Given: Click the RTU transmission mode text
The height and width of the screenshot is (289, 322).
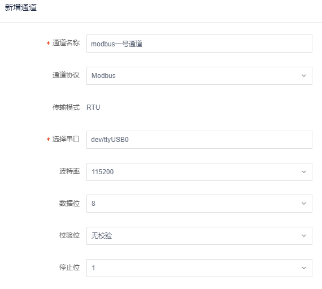Looking at the screenshot, I should [x=93, y=107].
